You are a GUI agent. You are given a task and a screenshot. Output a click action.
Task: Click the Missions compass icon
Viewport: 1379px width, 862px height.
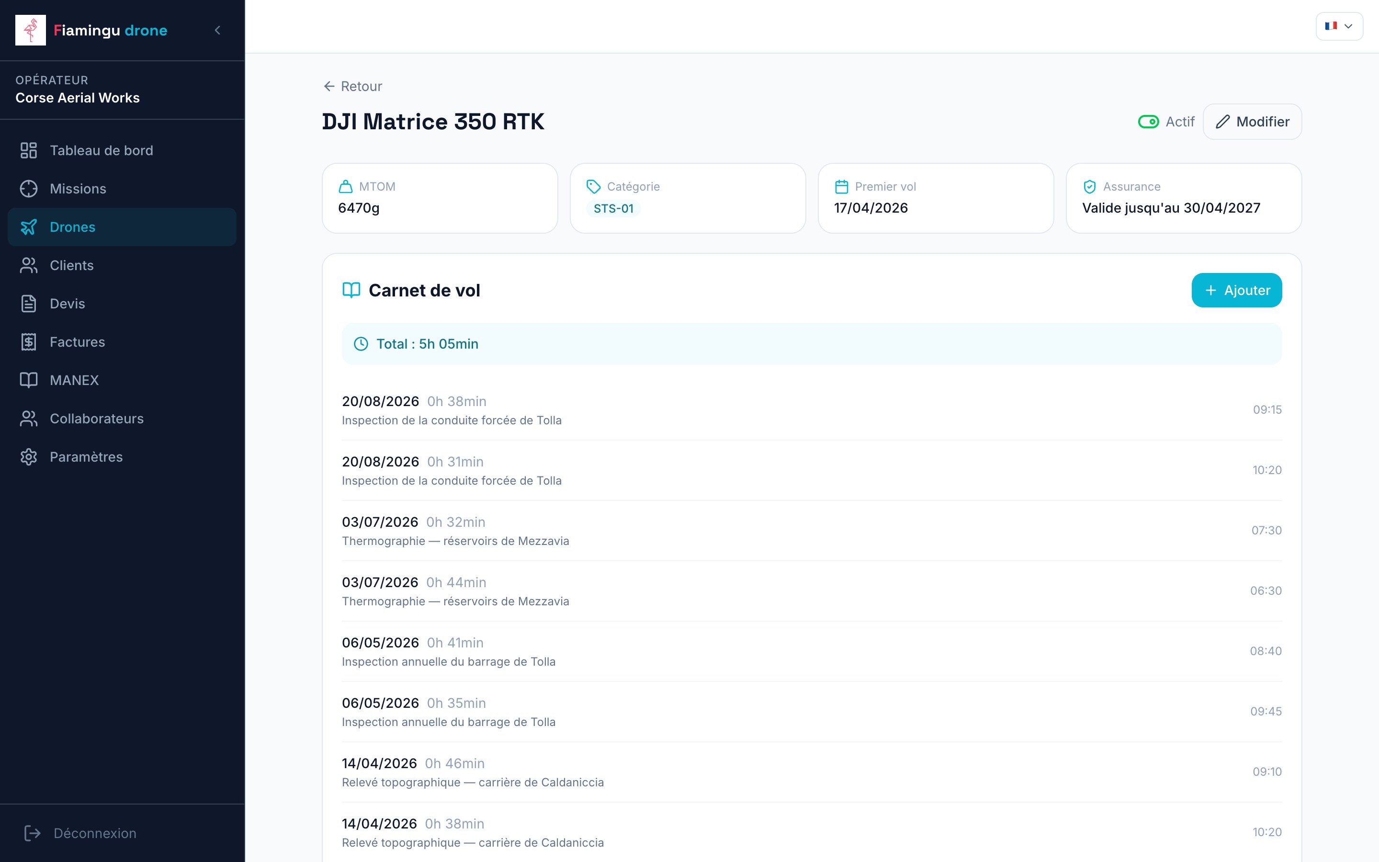pyautogui.click(x=29, y=189)
